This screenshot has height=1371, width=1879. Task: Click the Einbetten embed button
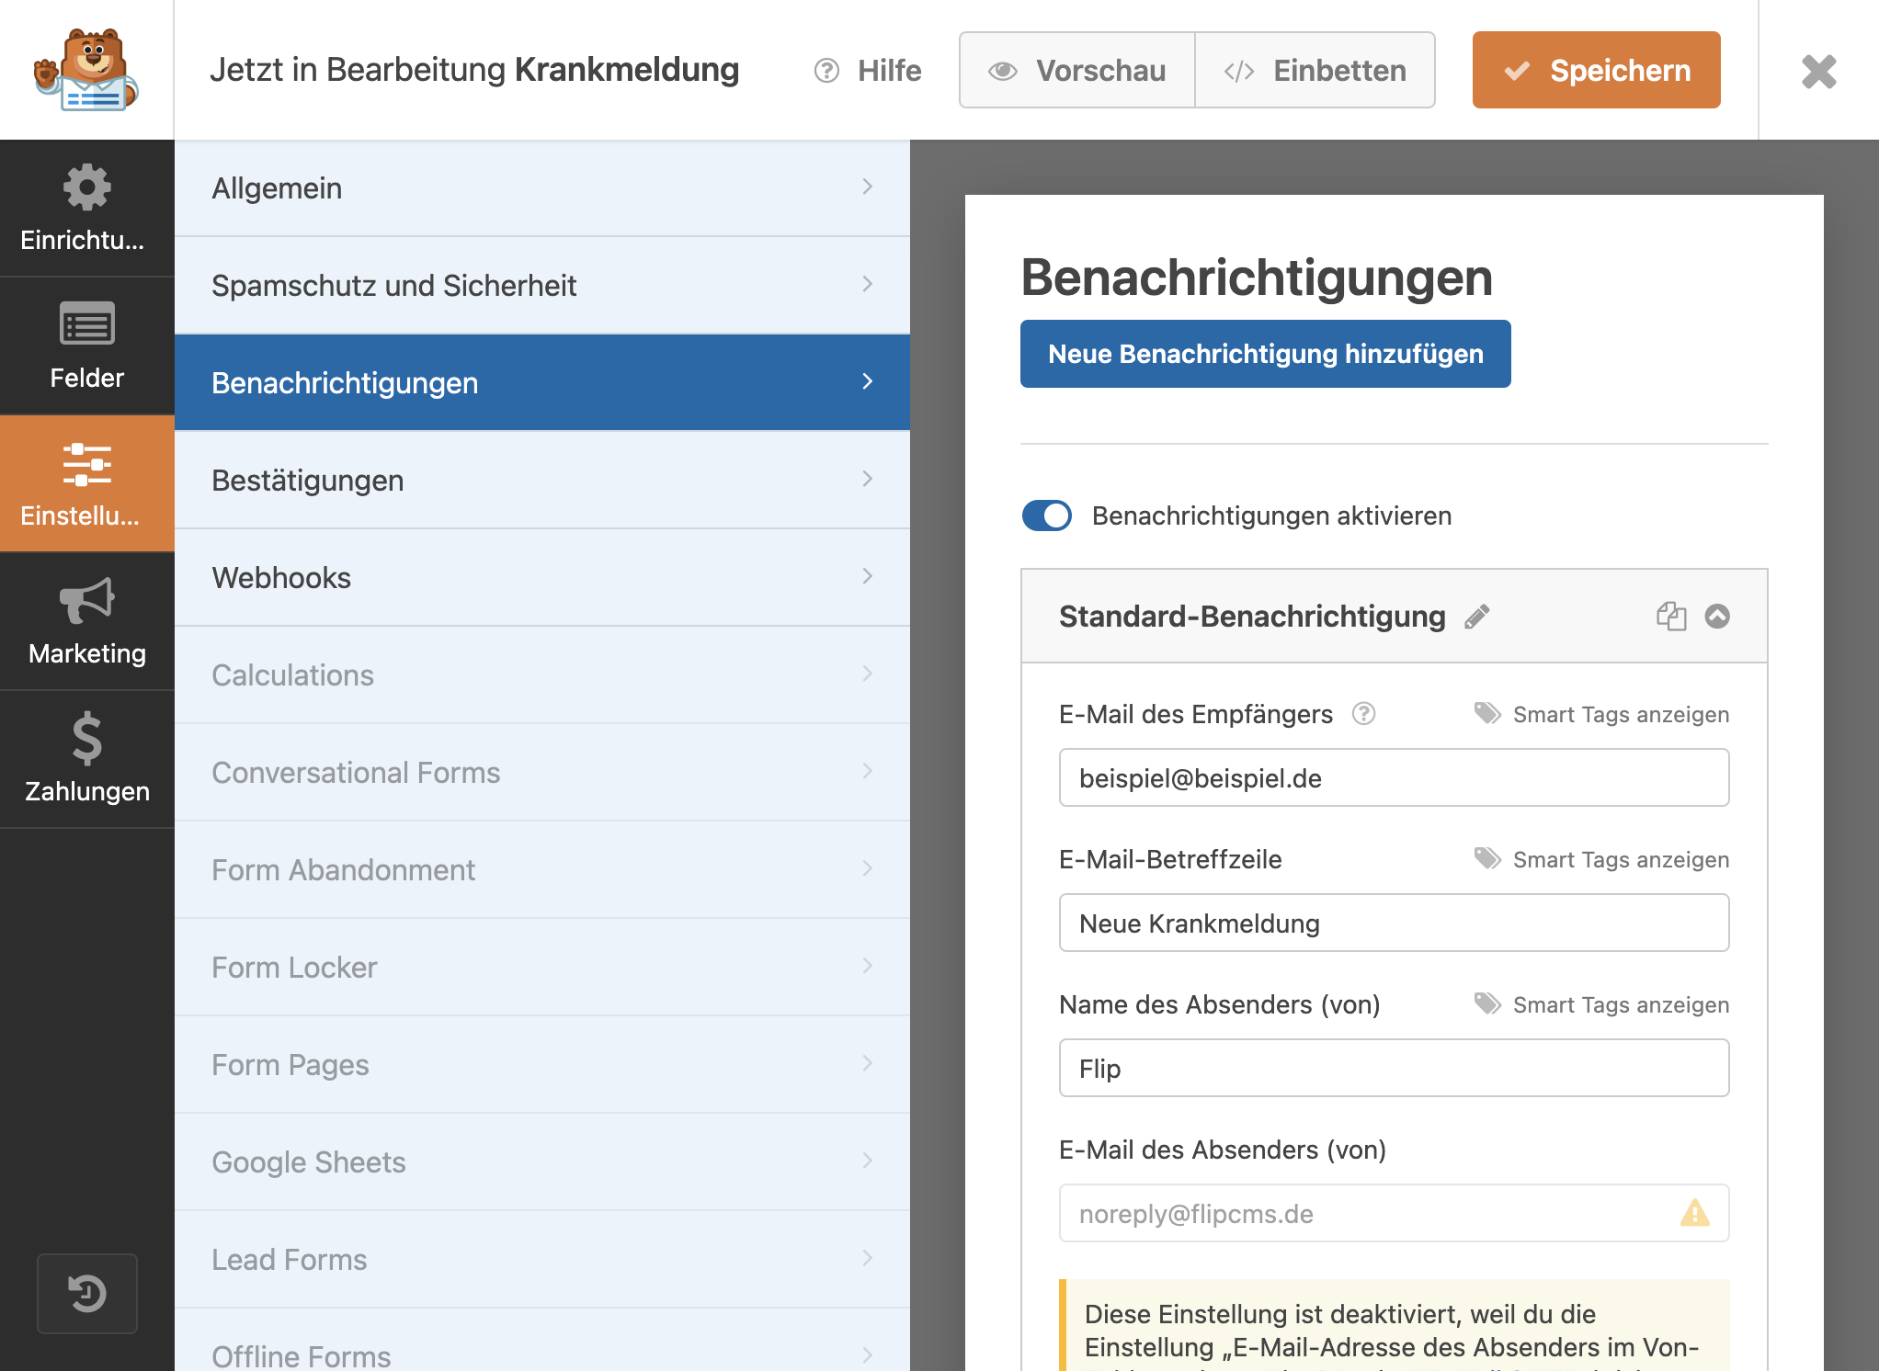click(1315, 71)
